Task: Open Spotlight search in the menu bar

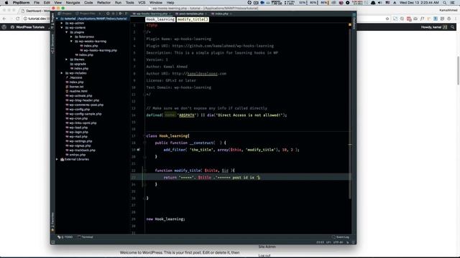Action: coord(445,3)
